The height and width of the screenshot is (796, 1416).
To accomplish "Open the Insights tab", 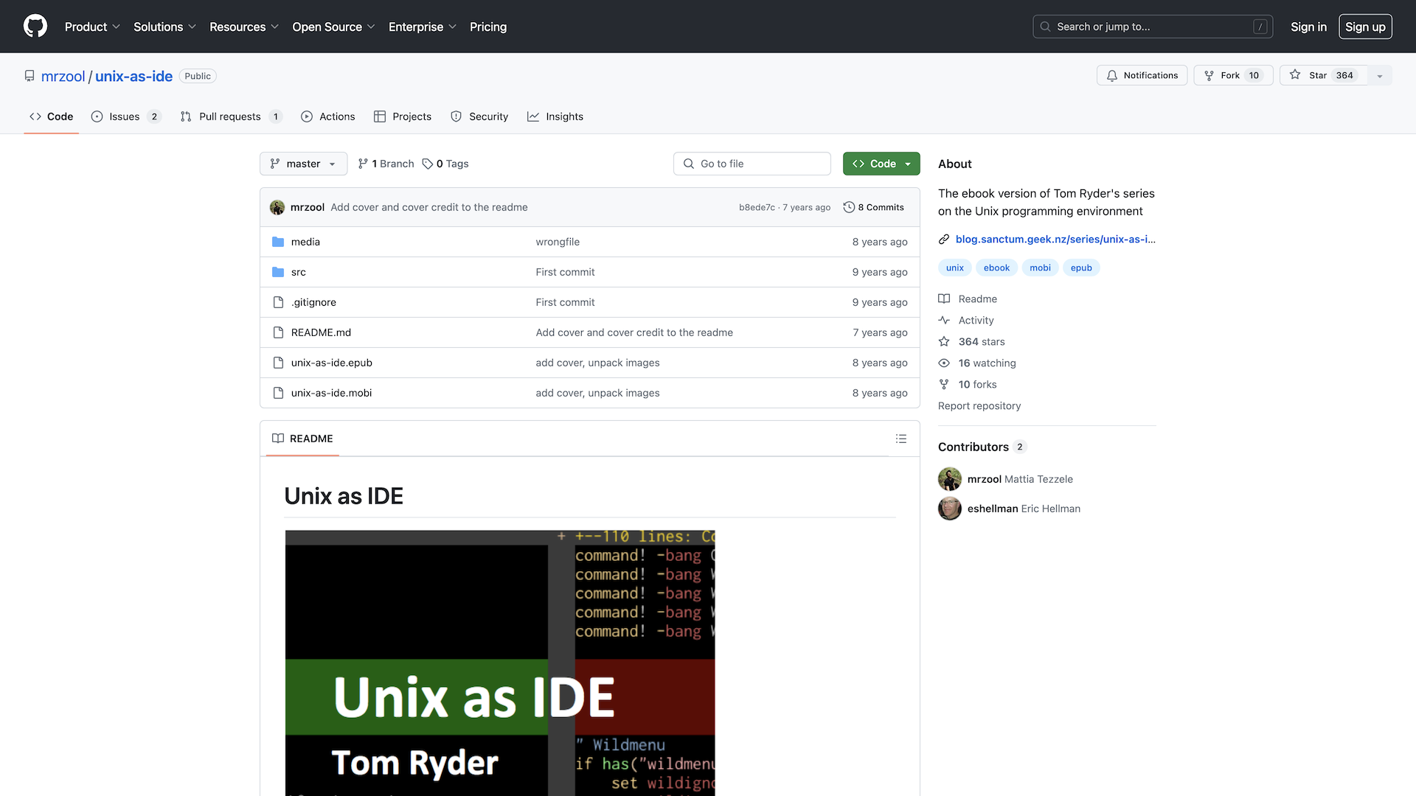I will click(x=555, y=116).
